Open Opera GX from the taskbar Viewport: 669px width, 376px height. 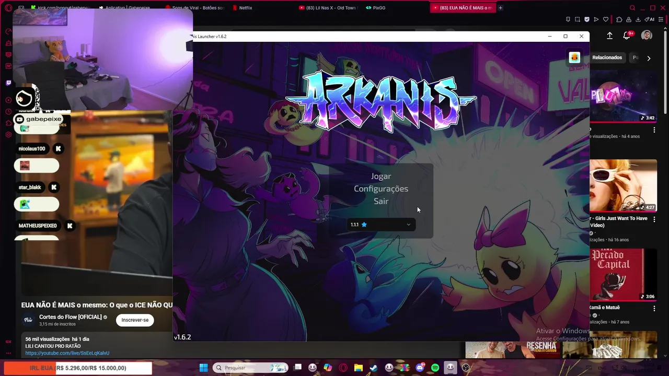tap(343, 368)
